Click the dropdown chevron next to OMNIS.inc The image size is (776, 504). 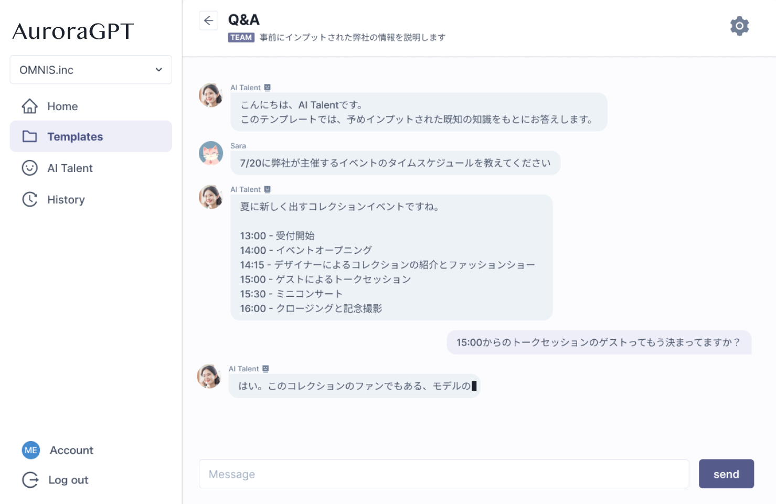(159, 70)
